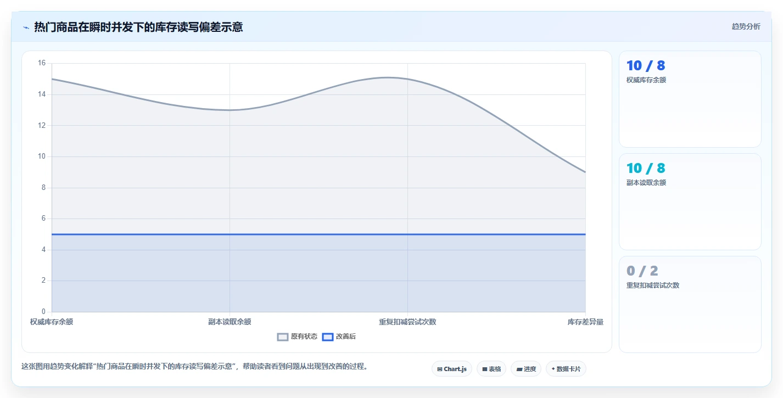The image size is (783, 398).
Task: Toggle the 改善后 legend swatch
Action: coord(328,337)
